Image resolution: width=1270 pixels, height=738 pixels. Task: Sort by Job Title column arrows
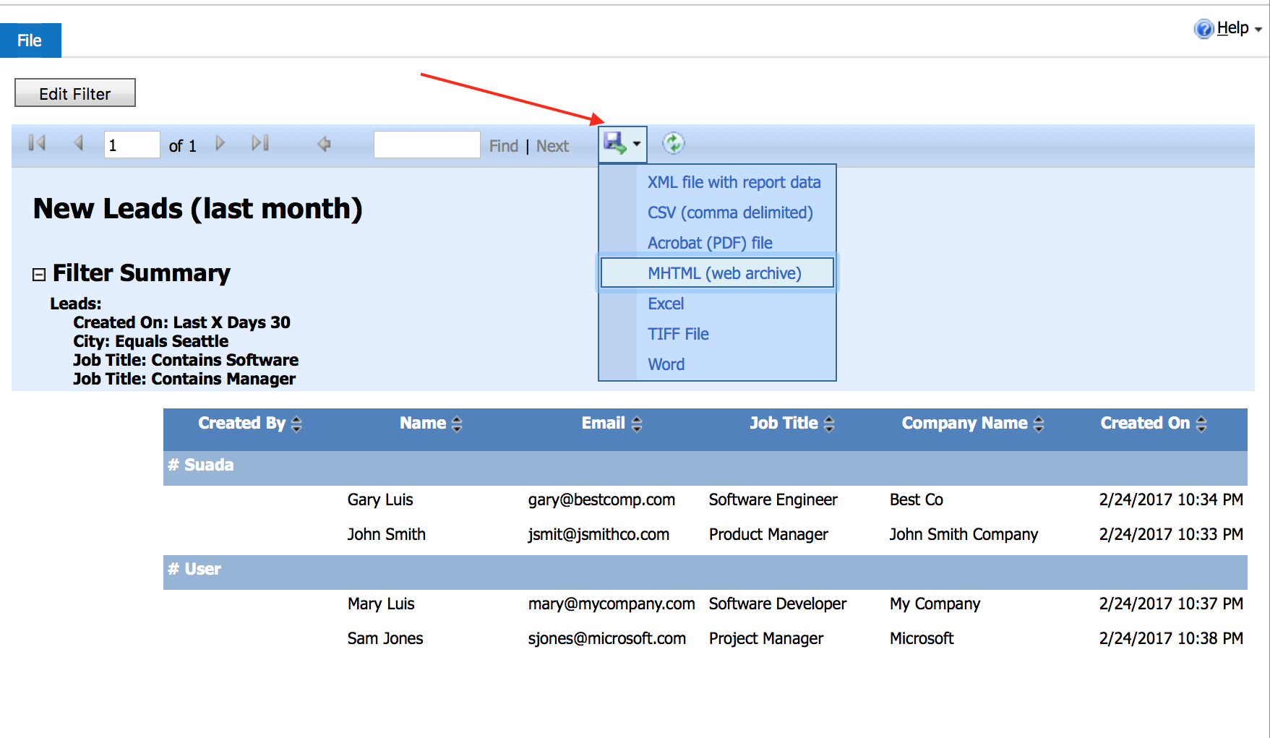(x=829, y=424)
